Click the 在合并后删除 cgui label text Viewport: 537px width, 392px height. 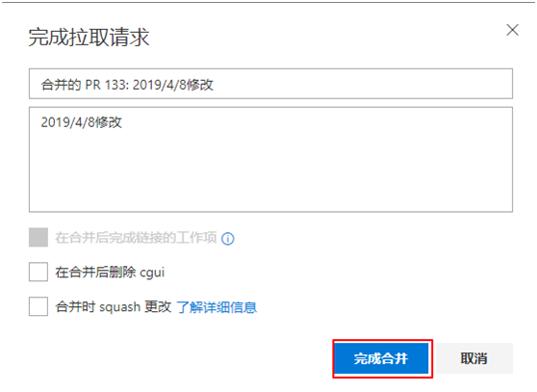(x=110, y=273)
